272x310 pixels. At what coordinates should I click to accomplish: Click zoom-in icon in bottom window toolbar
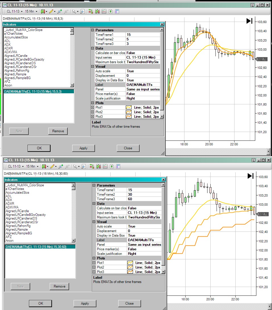[x=61, y=166]
